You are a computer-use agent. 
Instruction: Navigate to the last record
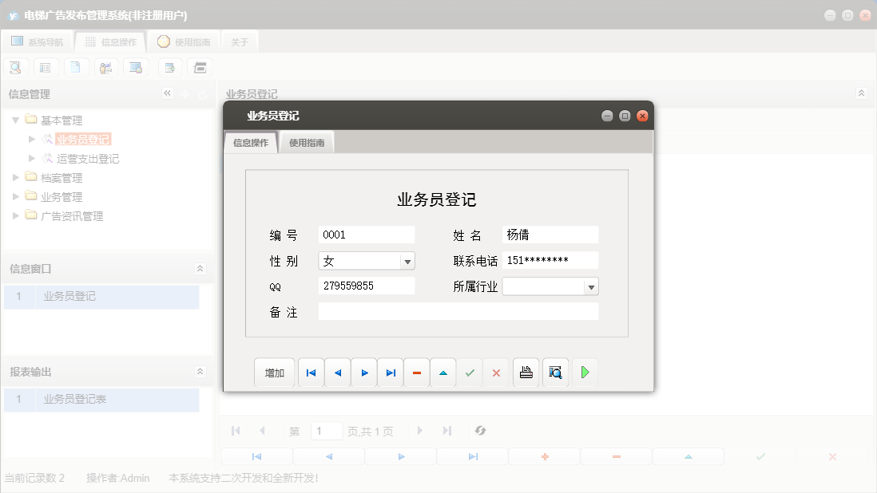(x=390, y=372)
